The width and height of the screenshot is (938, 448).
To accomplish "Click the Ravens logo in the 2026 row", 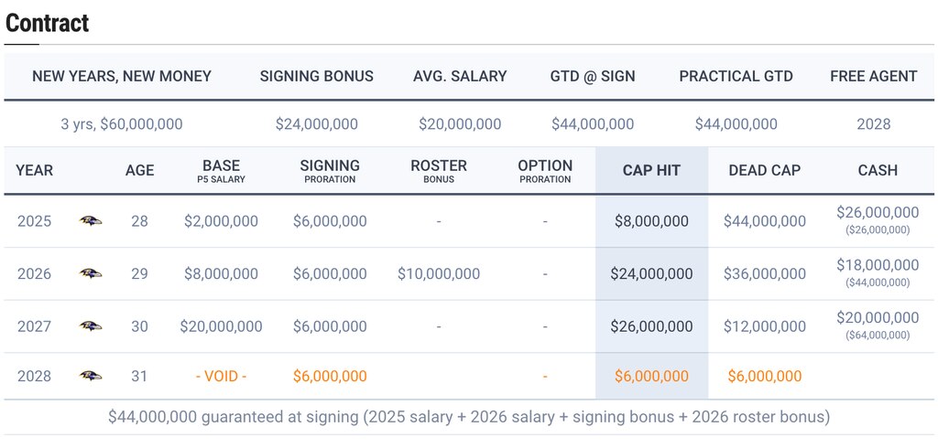I will [x=91, y=273].
